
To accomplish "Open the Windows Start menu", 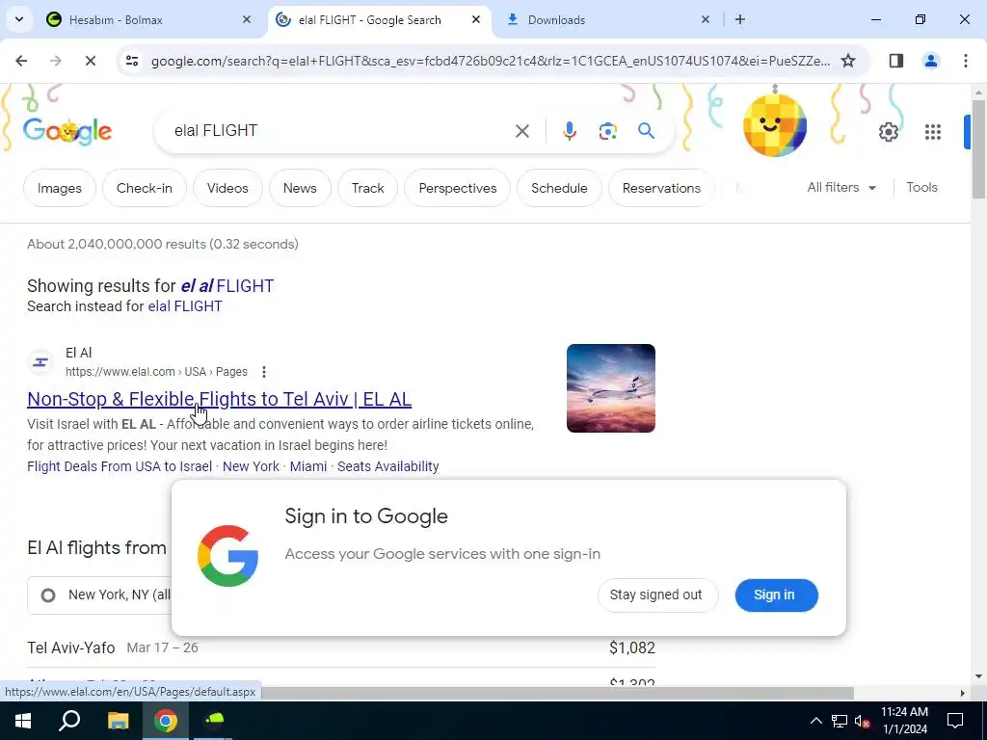I will [23, 721].
